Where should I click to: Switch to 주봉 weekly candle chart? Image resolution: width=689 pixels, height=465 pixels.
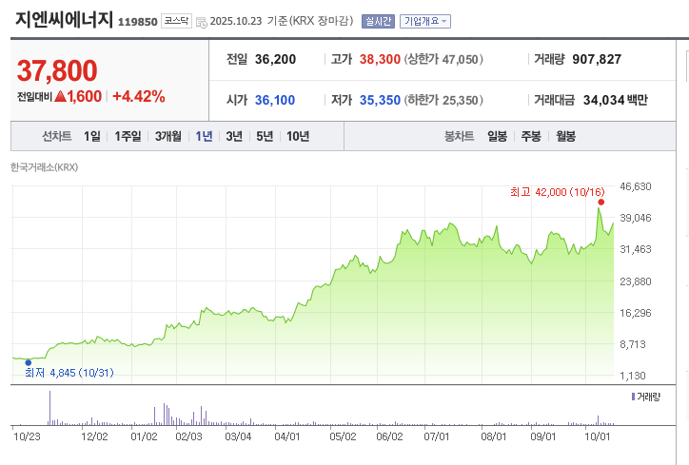point(530,136)
